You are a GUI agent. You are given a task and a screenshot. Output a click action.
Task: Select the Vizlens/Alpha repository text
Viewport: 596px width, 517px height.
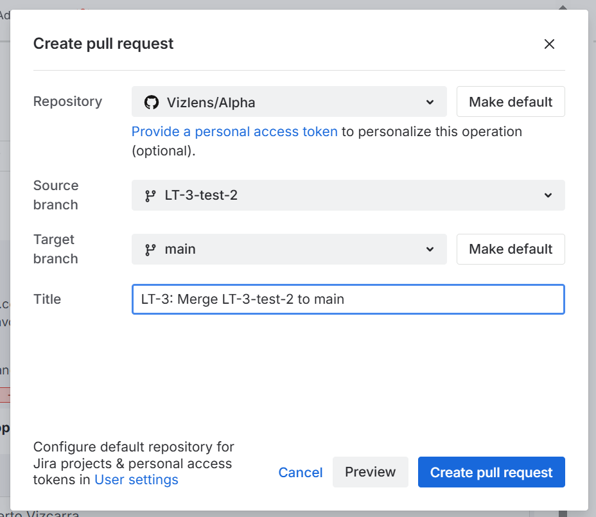pyautogui.click(x=211, y=102)
